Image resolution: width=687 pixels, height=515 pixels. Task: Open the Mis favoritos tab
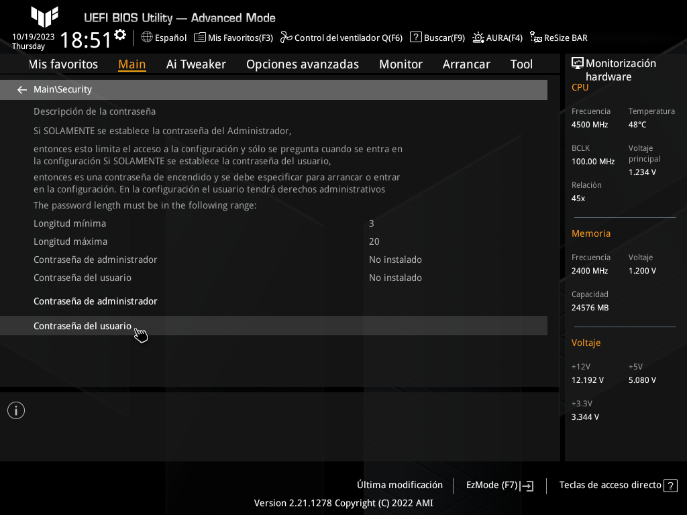click(64, 64)
